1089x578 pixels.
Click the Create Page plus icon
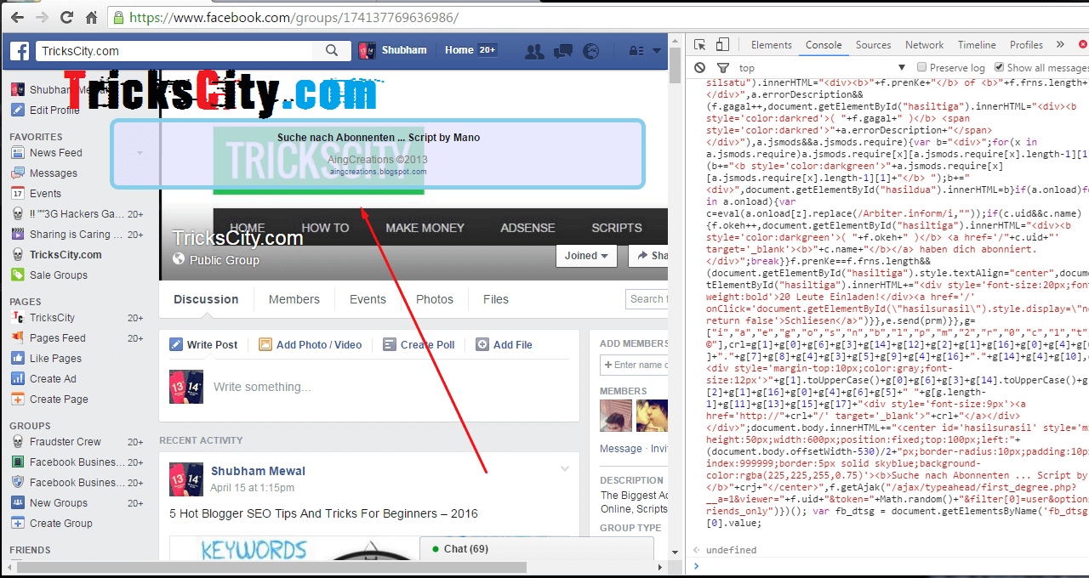(x=17, y=399)
